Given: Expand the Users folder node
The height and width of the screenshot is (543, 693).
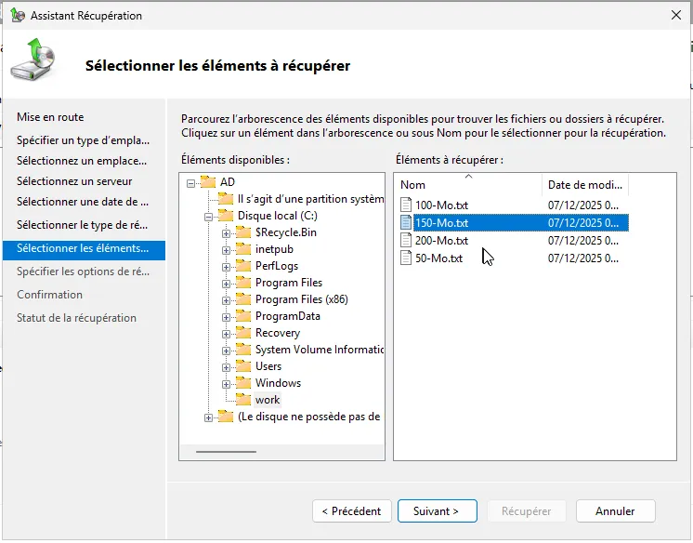Looking at the screenshot, I should [226, 366].
